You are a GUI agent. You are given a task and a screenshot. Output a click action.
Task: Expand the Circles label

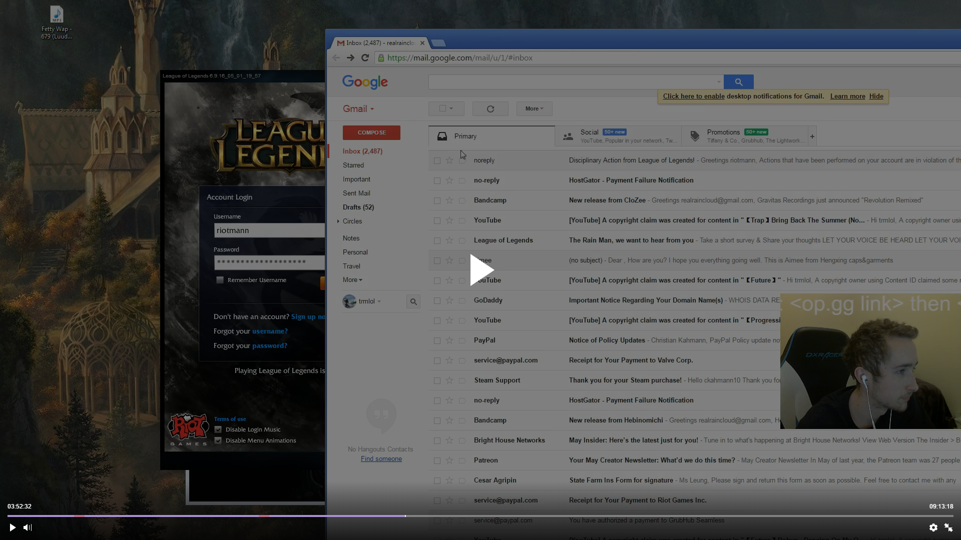point(338,221)
